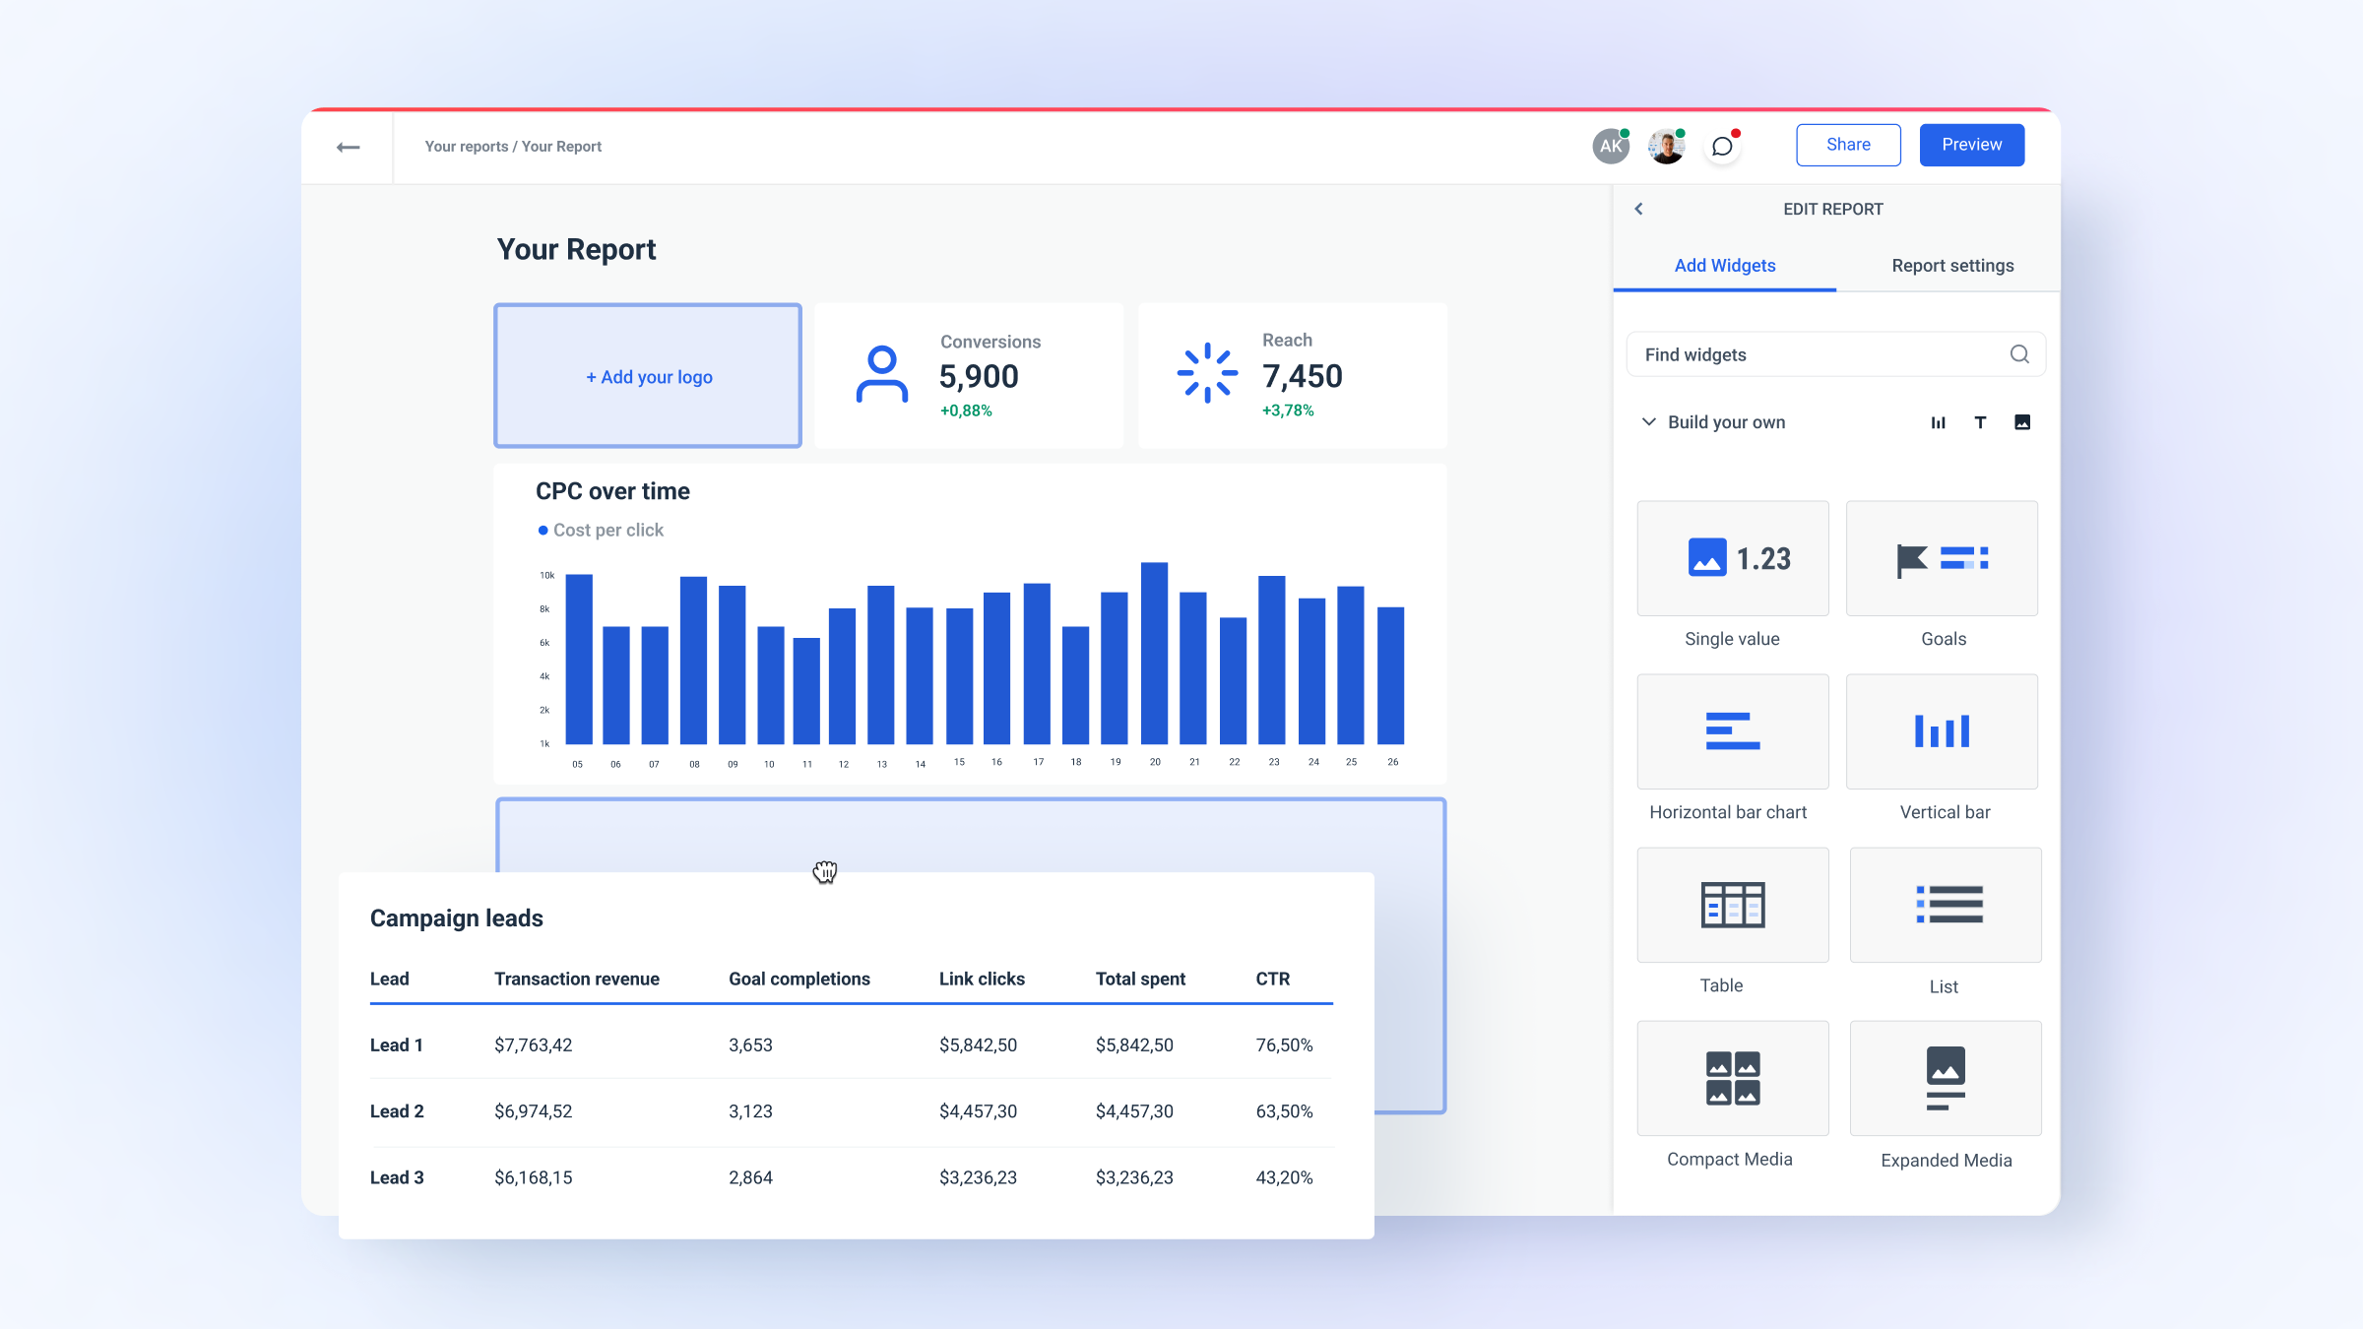Select the Goals widget icon
The width and height of the screenshot is (2363, 1329).
[x=1942, y=558]
